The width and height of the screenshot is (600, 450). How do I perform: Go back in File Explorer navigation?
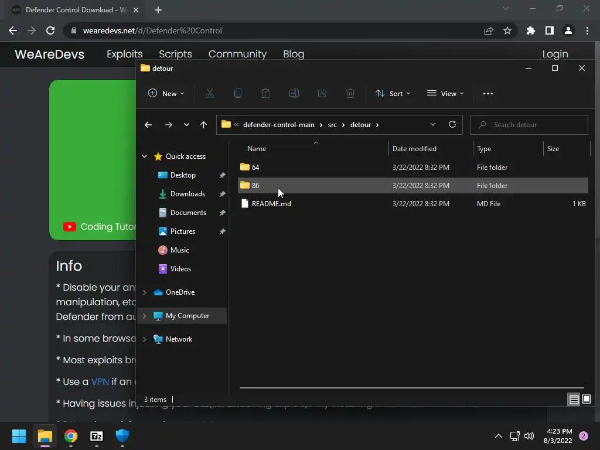tap(148, 125)
